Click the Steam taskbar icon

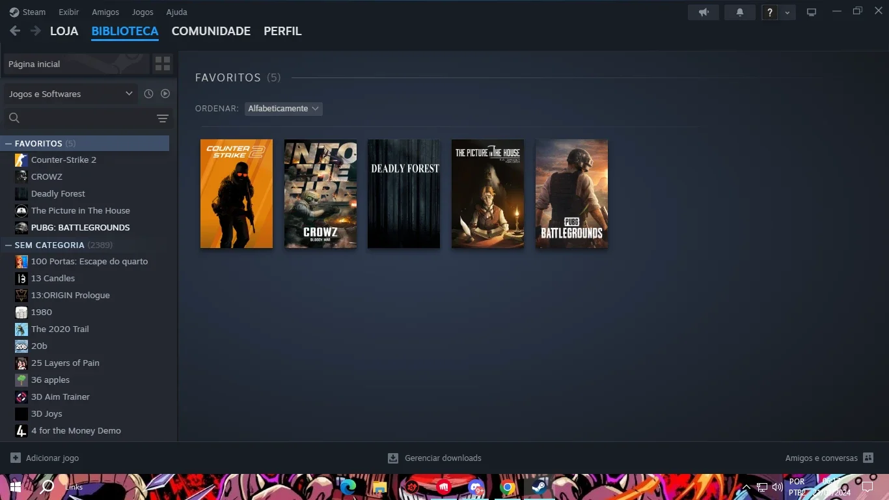coord(539,487)
